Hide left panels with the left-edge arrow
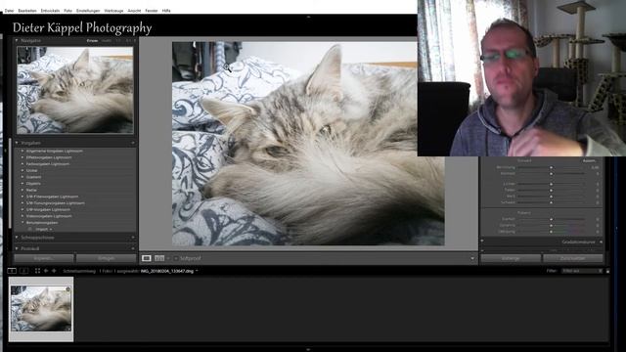Screen dimensions: 626x352 5,151
